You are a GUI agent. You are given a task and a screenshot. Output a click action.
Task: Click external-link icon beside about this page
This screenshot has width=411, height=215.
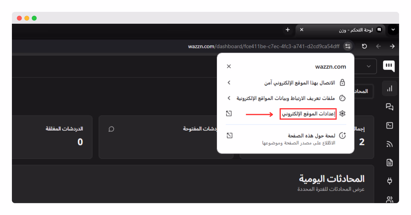point(229,135)
